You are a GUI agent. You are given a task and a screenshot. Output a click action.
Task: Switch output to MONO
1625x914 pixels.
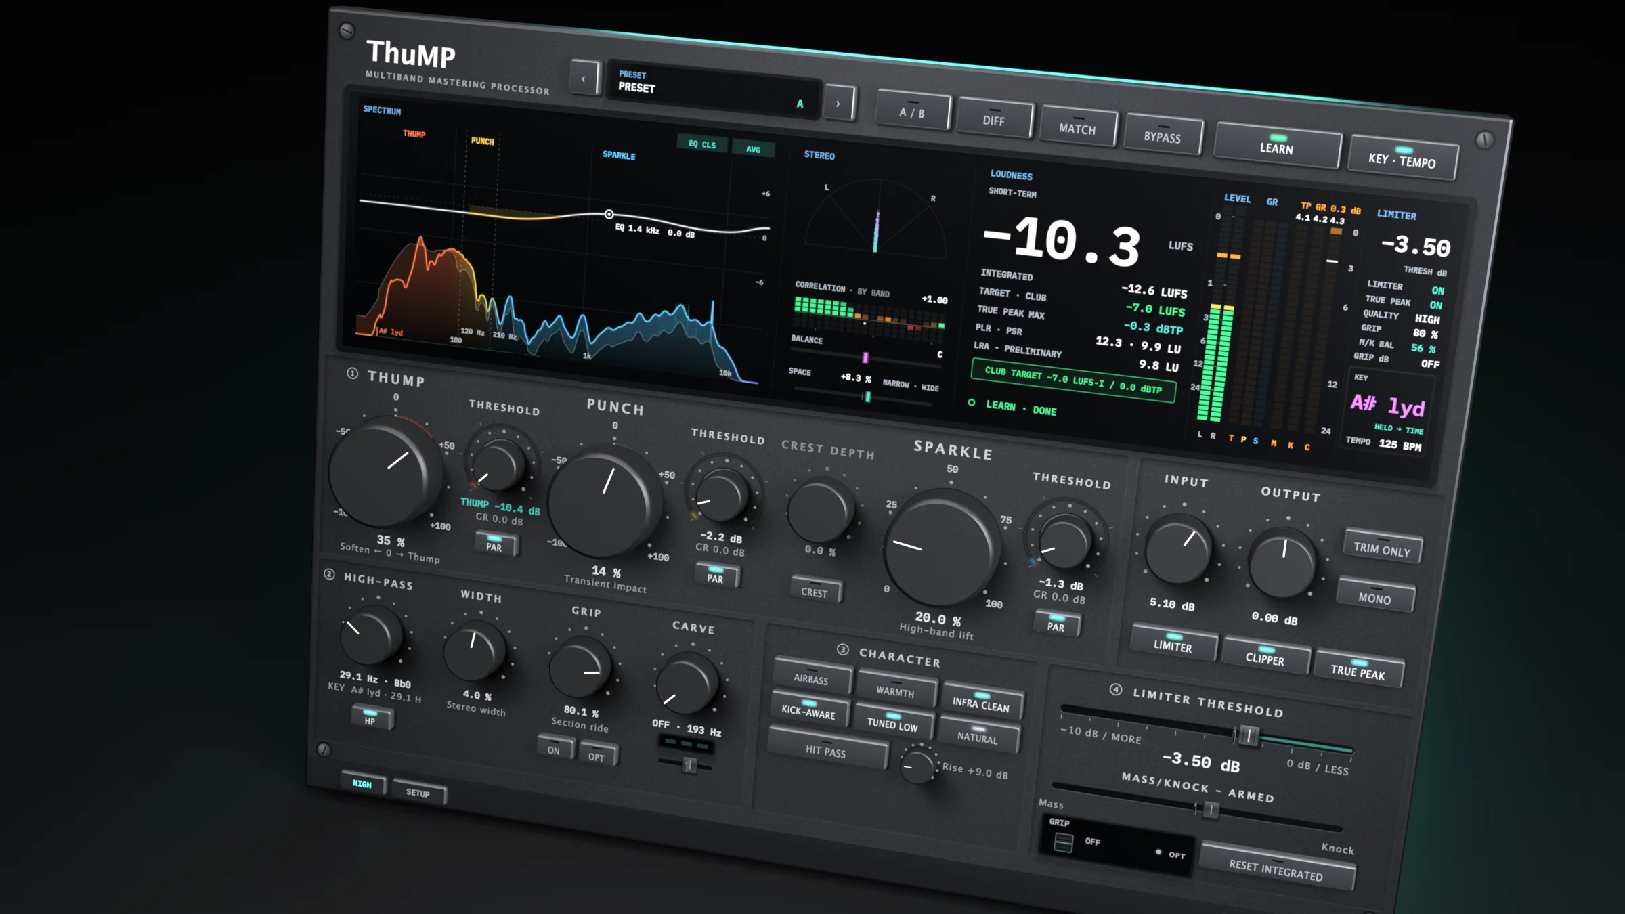(1375, 597)
